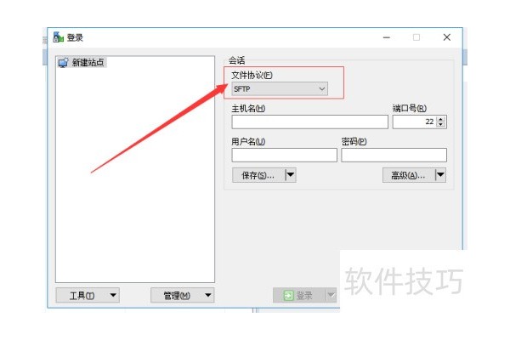Open the 工具(T) dropdown button
Image resolution: width=510 pixels, height=340 pixels.
[x=88, y=295]
